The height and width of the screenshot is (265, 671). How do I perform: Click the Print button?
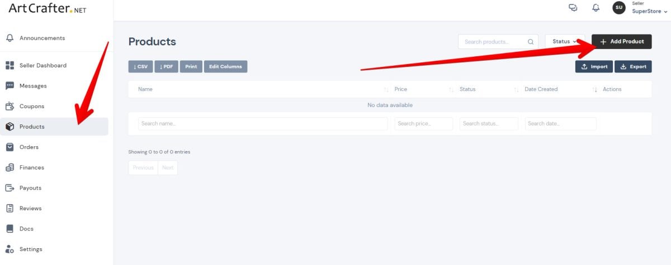point(191,66)
